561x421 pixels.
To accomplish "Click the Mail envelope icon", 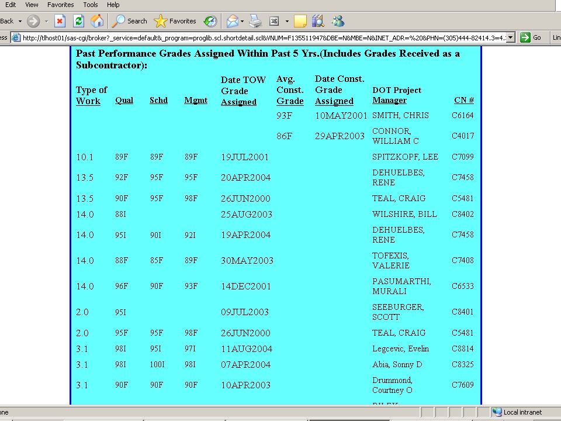I will 232,21.
